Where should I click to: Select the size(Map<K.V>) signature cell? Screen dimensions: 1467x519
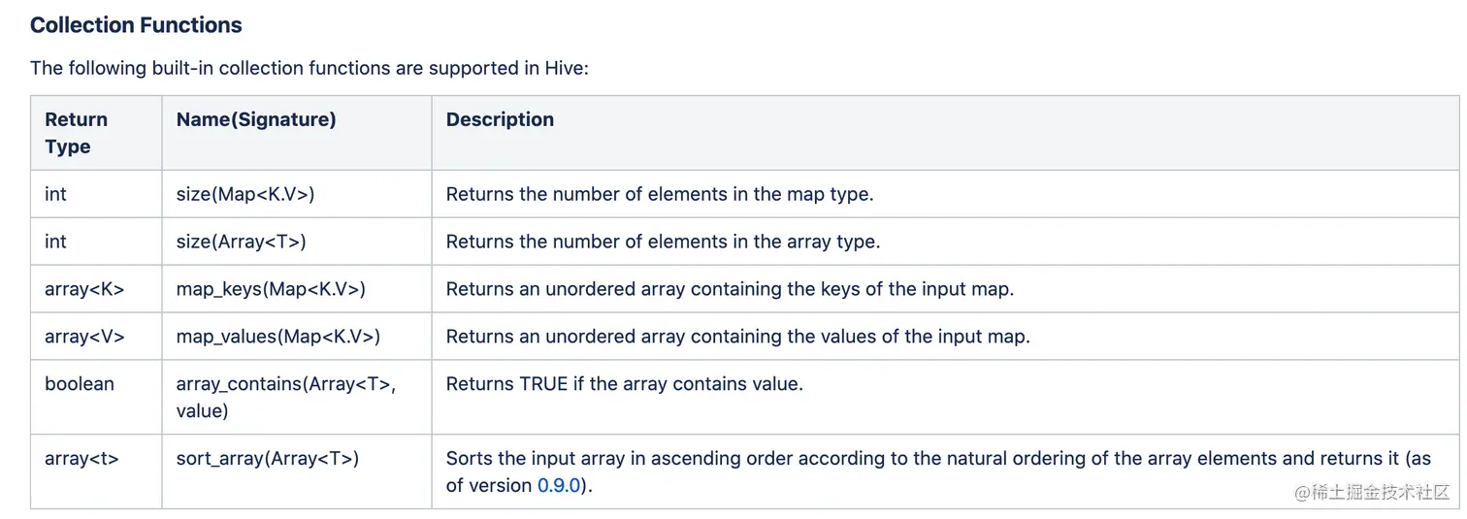coord(245,194)
